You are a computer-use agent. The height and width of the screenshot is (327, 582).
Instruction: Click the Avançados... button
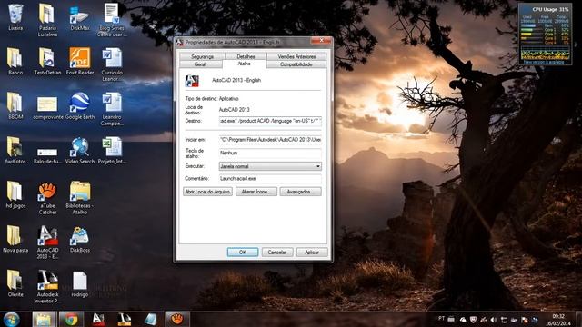click(300, 192)
